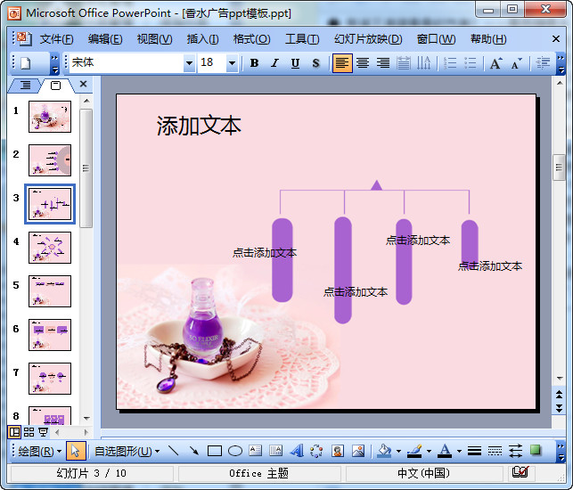
Task: Click the decrease indent icon
Action: point(543,63)
